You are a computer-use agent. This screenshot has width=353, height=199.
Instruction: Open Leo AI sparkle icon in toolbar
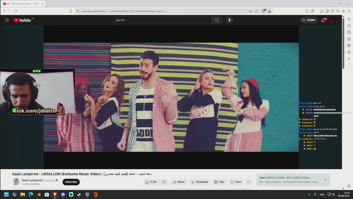[338, 11]
